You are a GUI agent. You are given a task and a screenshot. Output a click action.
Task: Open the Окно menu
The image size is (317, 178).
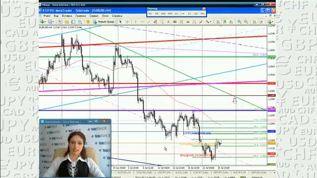[x=105, y=16]
